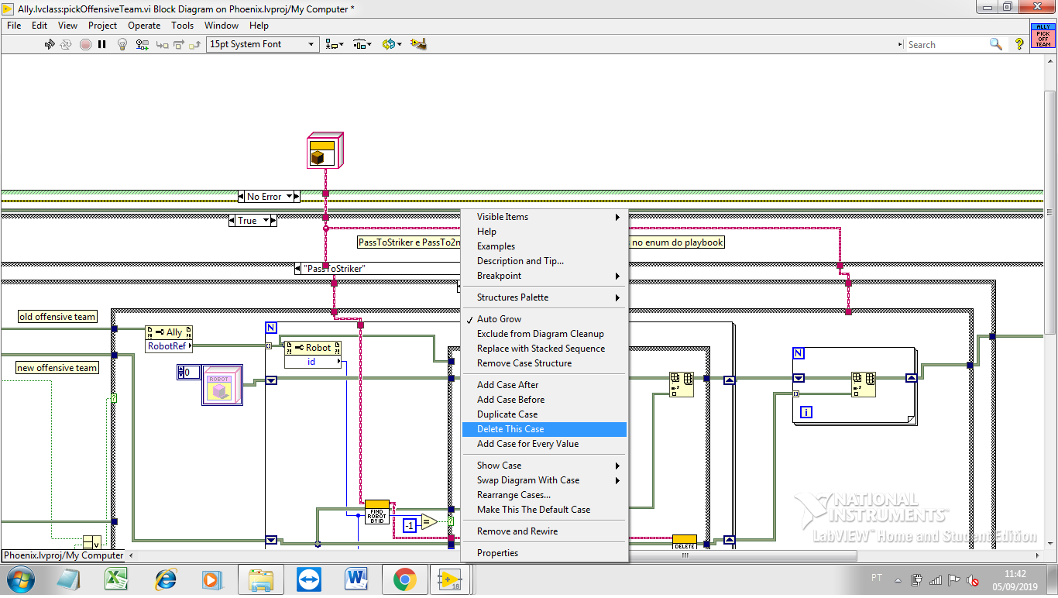The height and width of the screenshot is (598, 1058).
Task: Open Properties in the context menu
Action: 544,553
